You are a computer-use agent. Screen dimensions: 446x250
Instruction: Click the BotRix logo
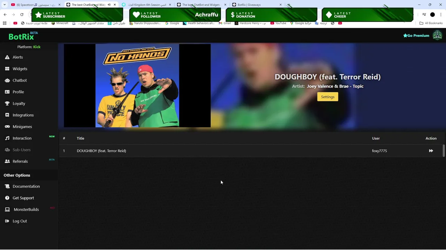coord(21,36)
